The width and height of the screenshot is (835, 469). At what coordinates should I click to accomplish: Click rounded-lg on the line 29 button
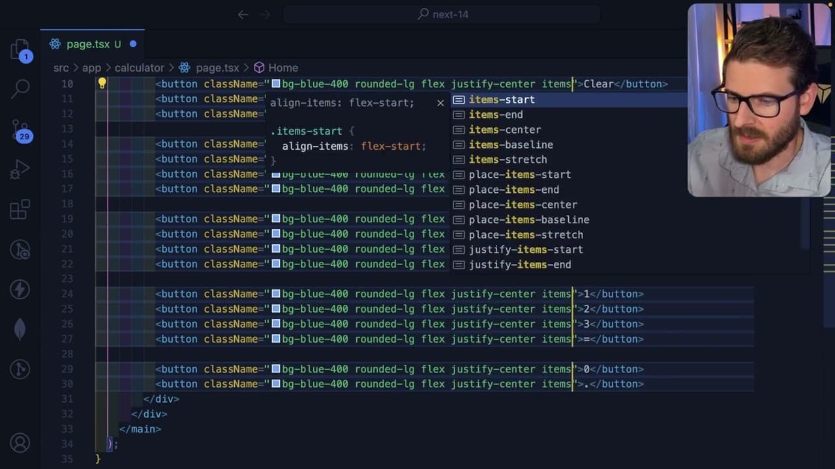coord(384,369)
